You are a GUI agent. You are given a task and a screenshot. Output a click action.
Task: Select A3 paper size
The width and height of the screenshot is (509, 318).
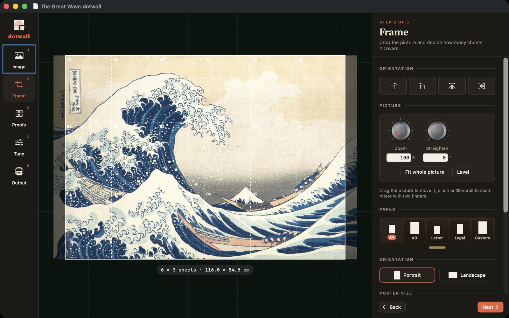pyautogui.click(x=414, y=231)
